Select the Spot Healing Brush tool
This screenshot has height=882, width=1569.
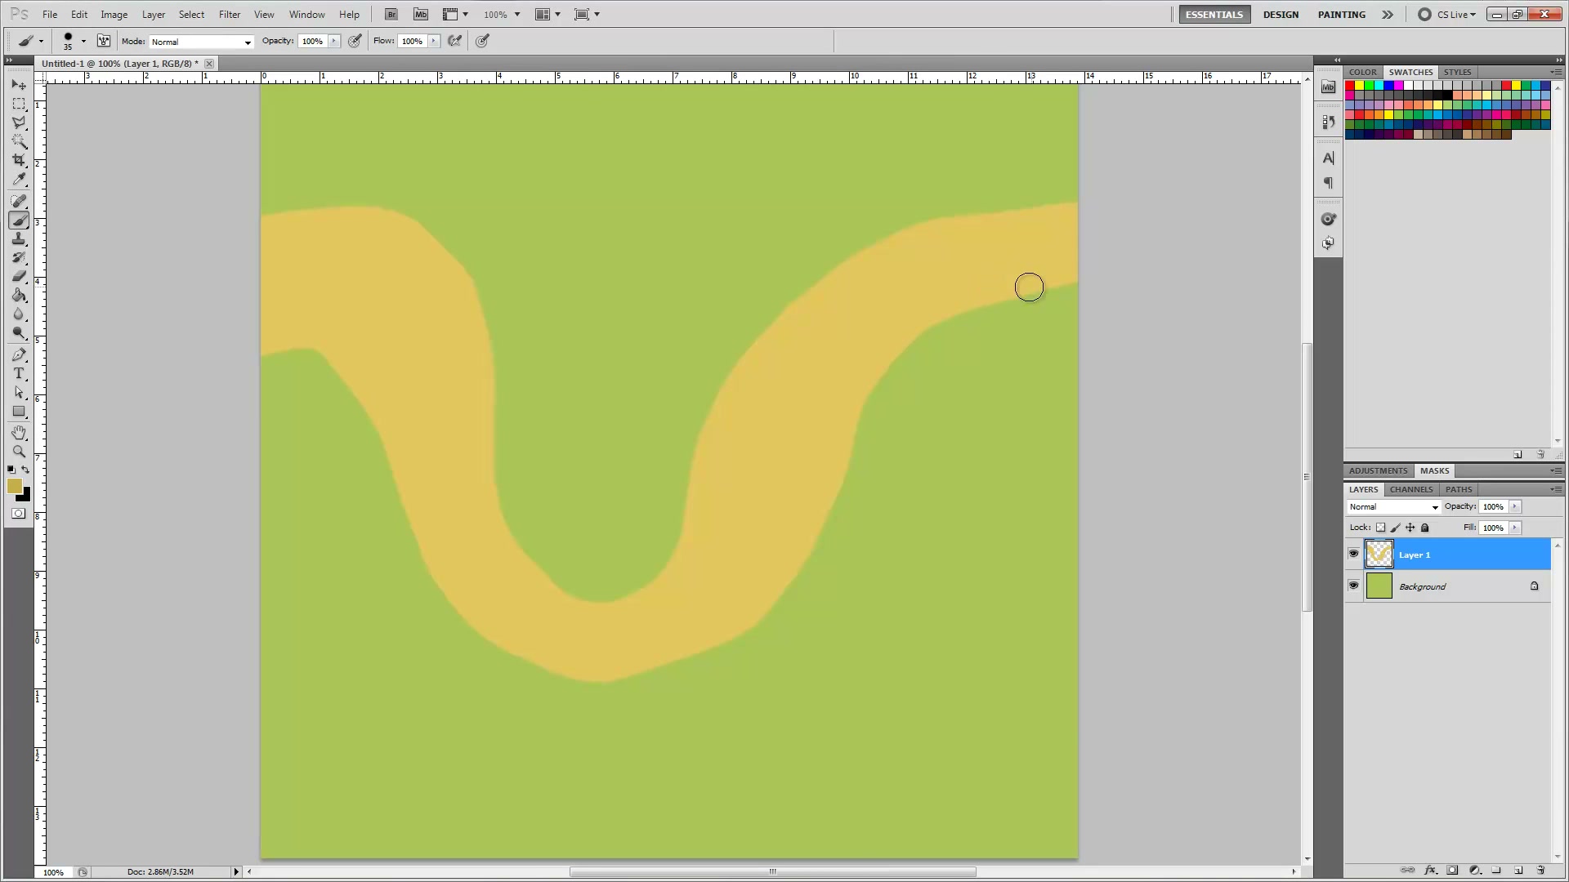(19, 201)
